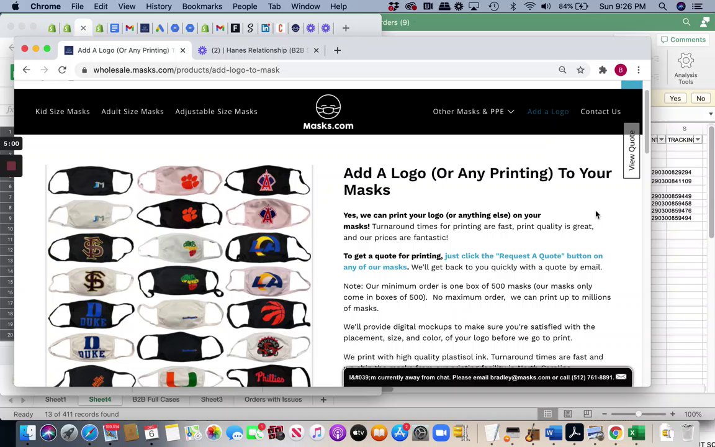The height and width of the screenshot is (447, 715).
Task: Open Google Ads tab in background Chrome window
Action: pos(160,29)
